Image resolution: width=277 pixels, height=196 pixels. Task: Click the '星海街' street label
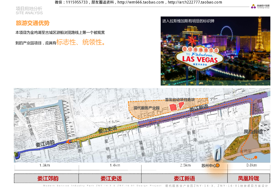tap(142, 148)
